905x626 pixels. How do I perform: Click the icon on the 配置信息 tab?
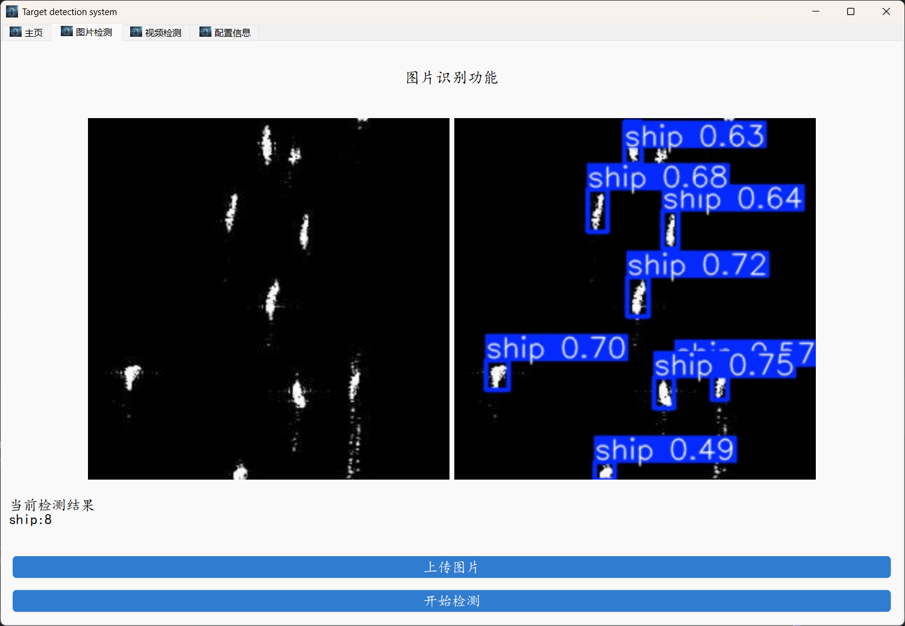[x=205, y=32]
